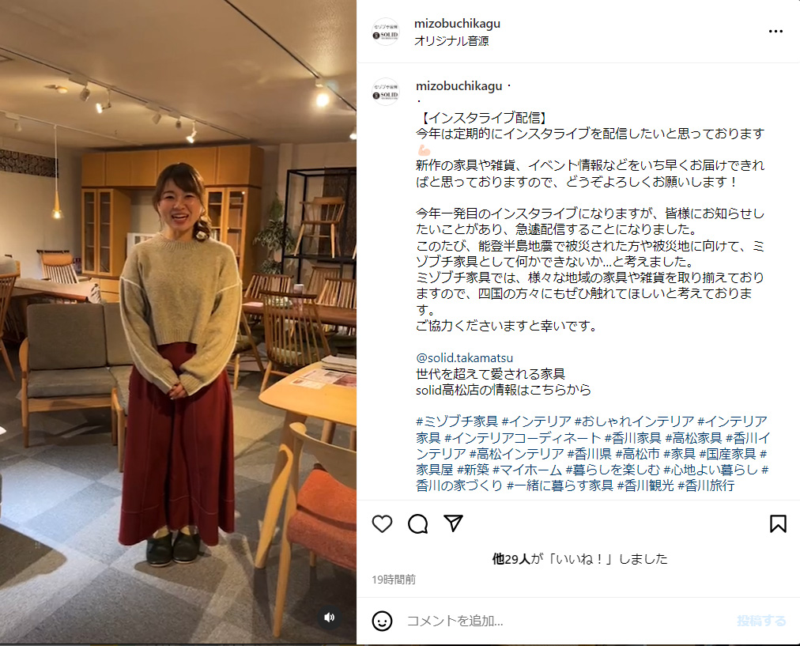Open the #香川旅行 hashtag
The height and width of the screenshot is (646, 800).
coord(706,485)
